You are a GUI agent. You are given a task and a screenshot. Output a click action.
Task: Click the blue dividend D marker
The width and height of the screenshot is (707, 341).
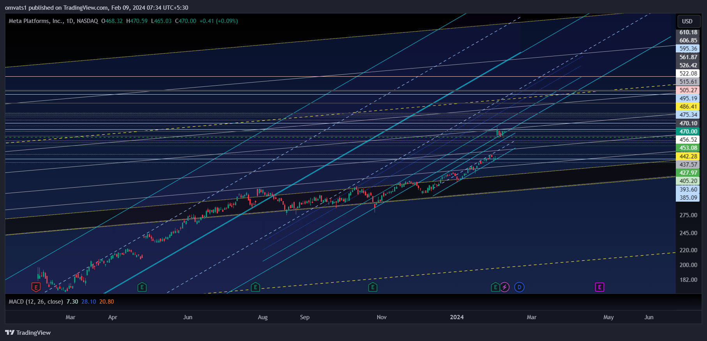(519, 287)
